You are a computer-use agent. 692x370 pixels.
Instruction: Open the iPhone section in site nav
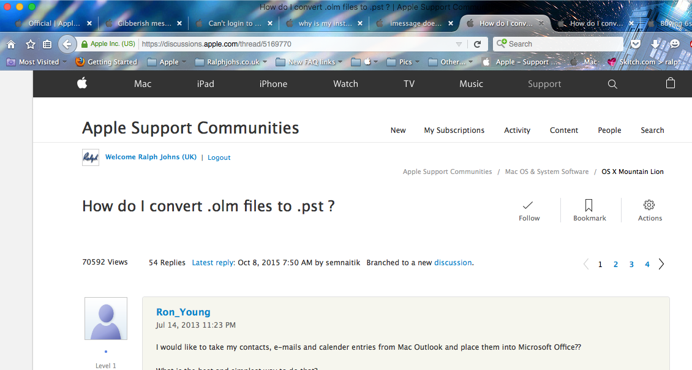click(273, 84)
